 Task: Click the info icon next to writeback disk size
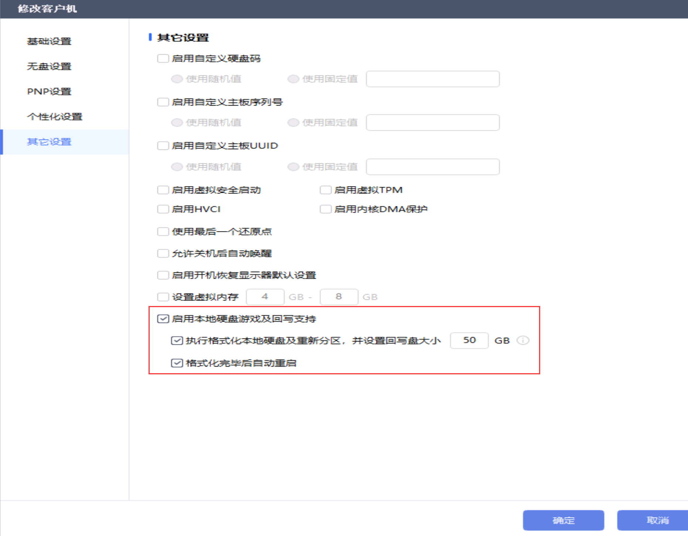tap(523, 340)
